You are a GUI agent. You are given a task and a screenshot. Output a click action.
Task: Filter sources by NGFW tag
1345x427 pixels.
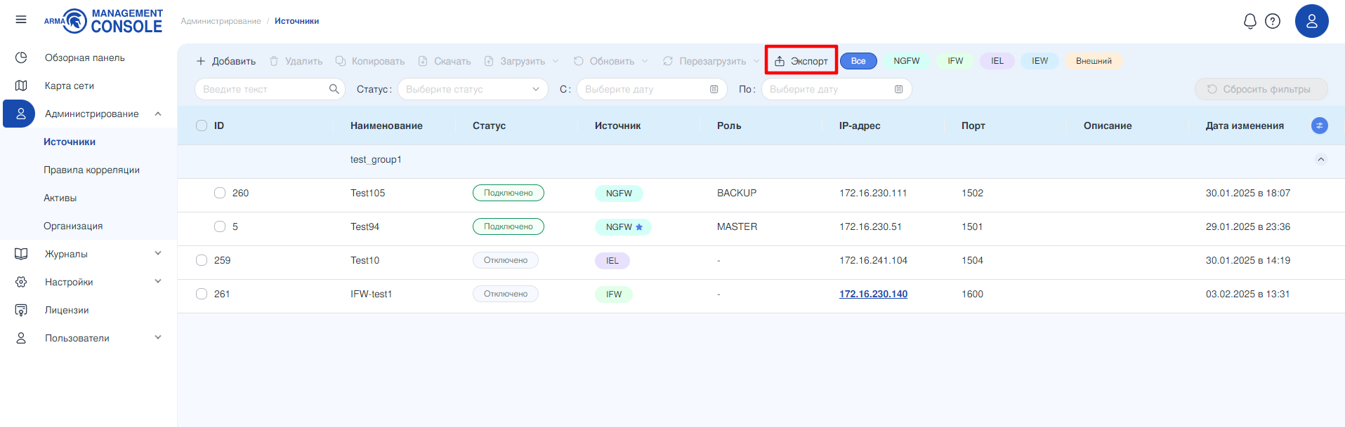[x=907, y=61]
